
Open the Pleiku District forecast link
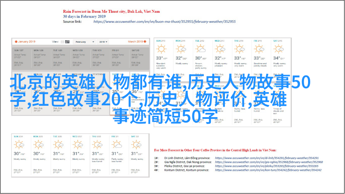coord(267,166)
